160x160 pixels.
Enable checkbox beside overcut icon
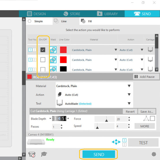click(x=152, y=118)
